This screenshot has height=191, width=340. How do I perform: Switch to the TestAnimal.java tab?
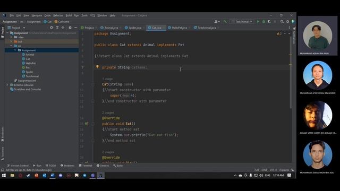[x=207, y=28]
